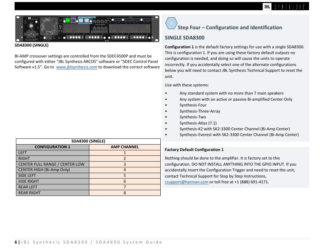Select the 'RIGHT' table cell
The image size is (324, 251).
point(53,158)
